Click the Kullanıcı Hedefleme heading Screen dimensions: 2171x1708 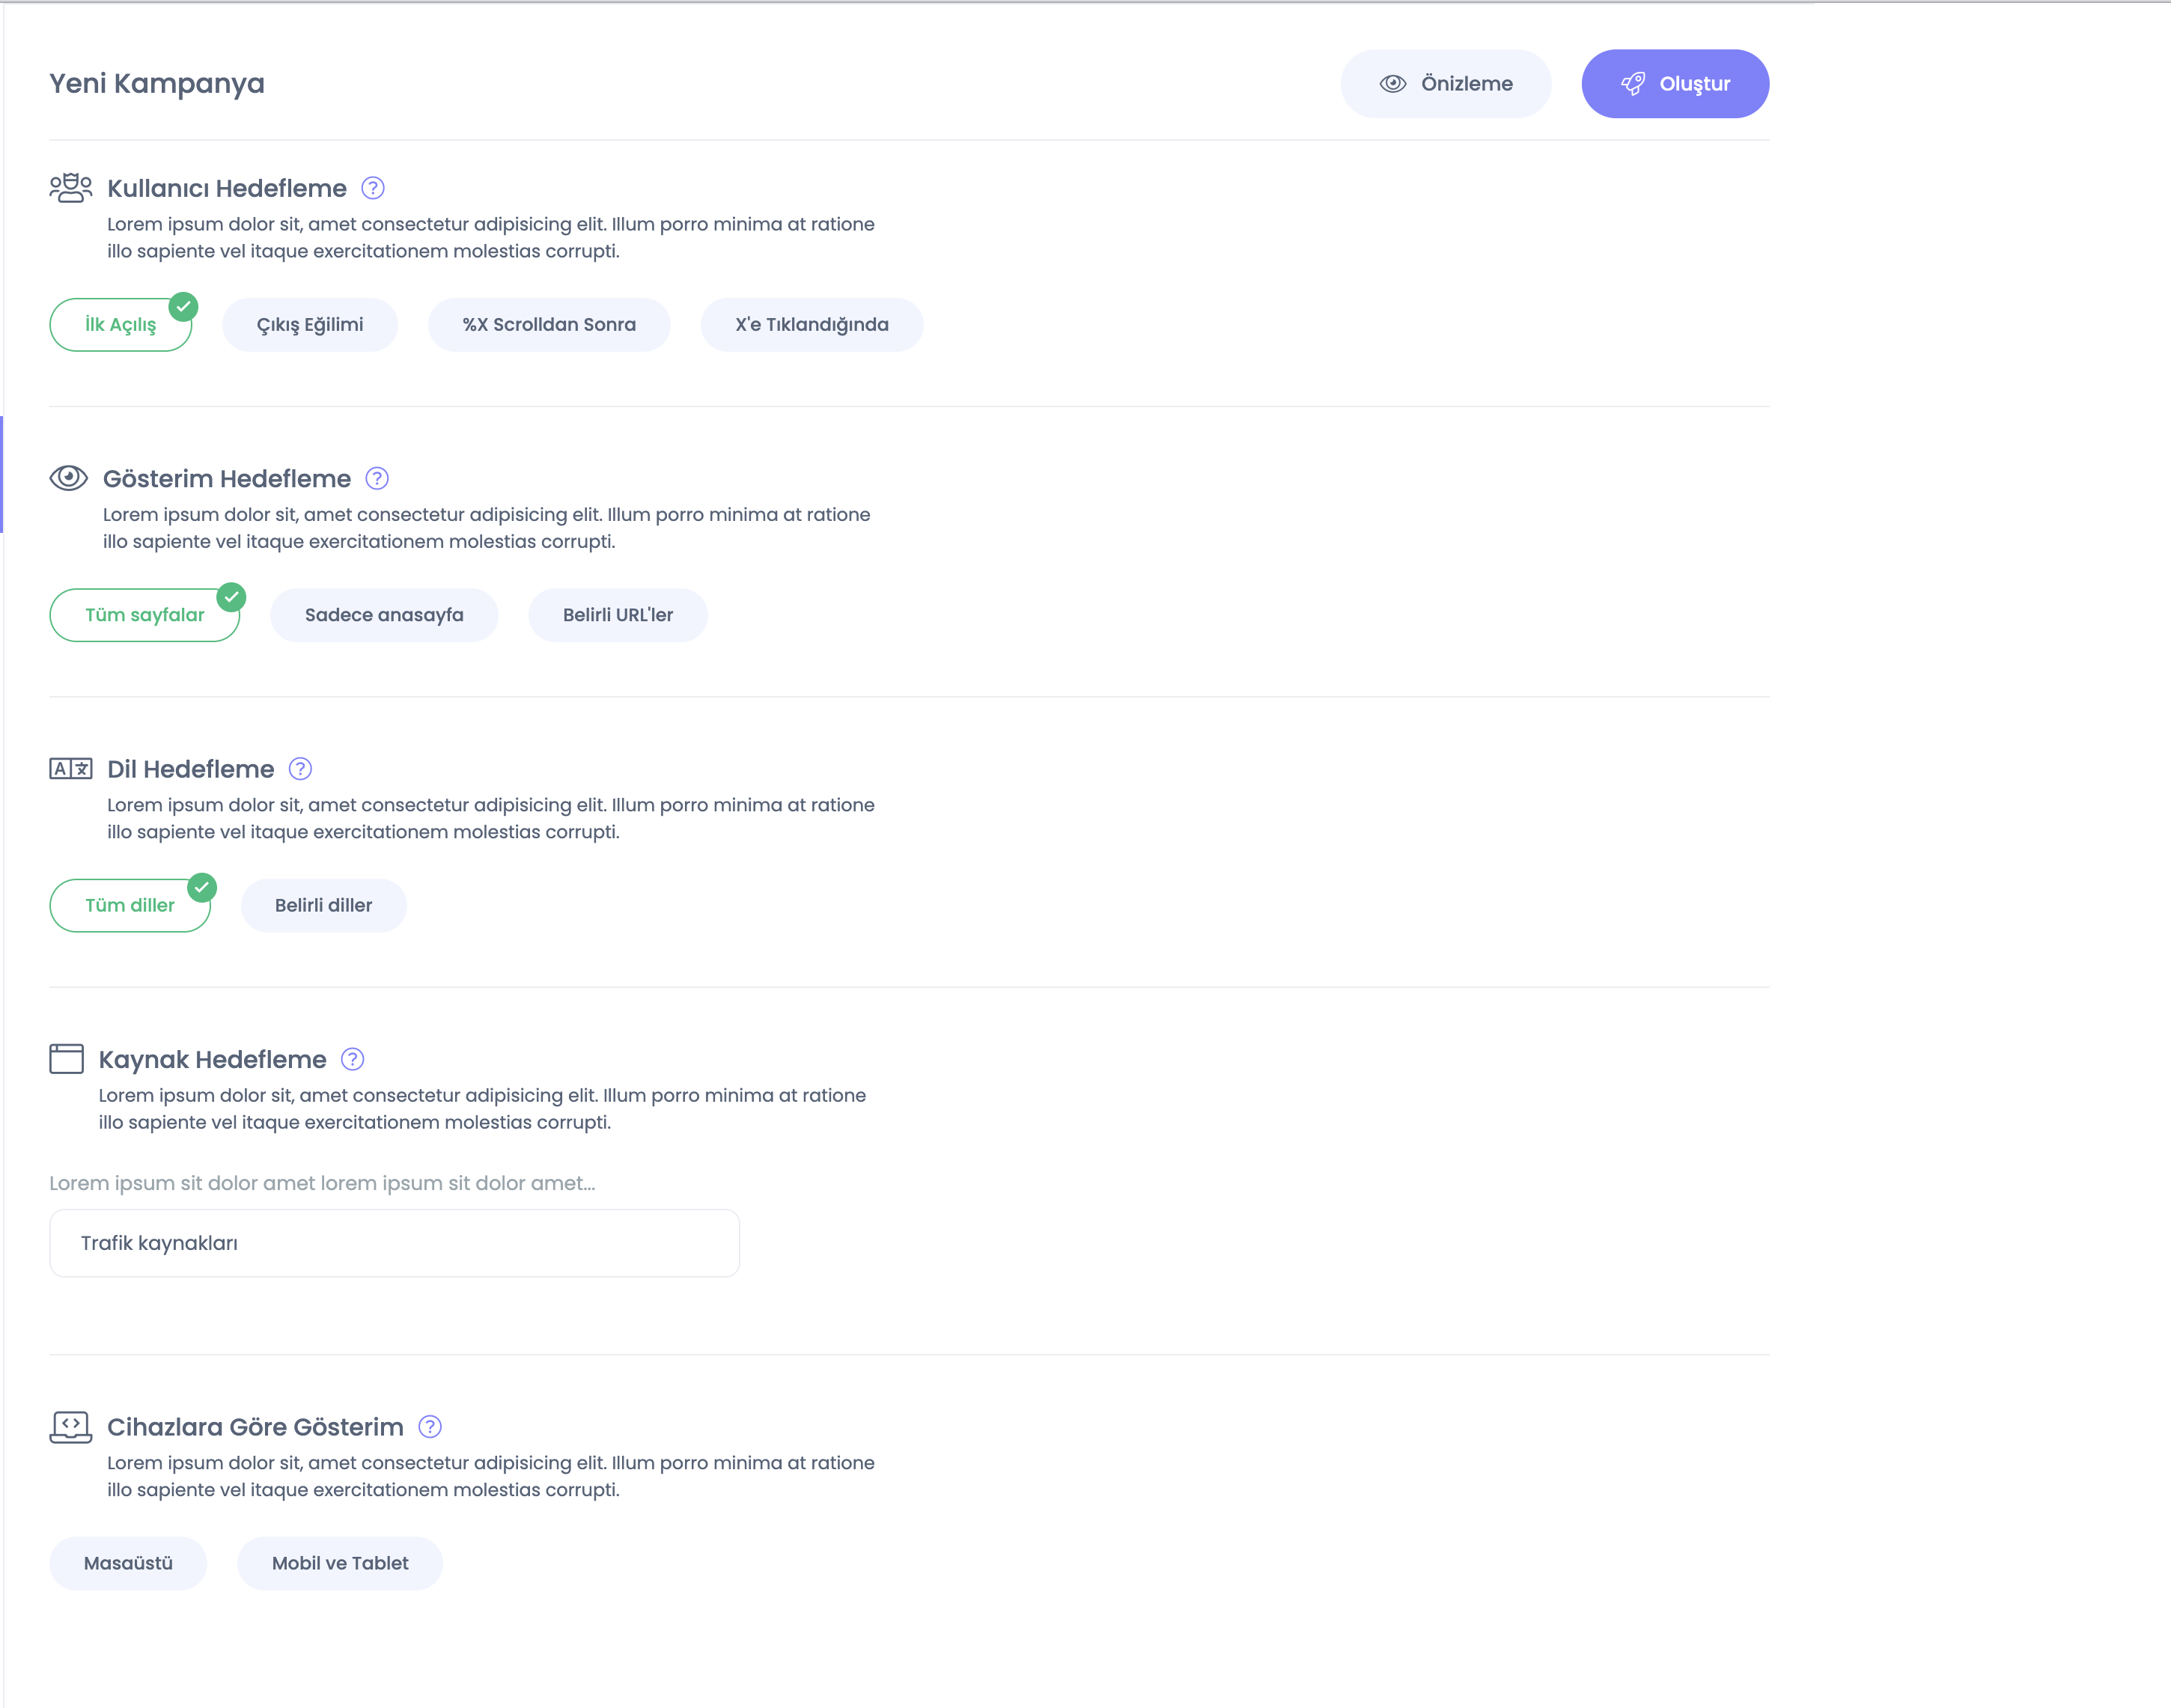[227, 188]
